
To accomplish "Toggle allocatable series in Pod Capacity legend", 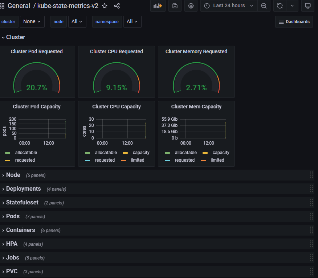I will tap(26, 153).
